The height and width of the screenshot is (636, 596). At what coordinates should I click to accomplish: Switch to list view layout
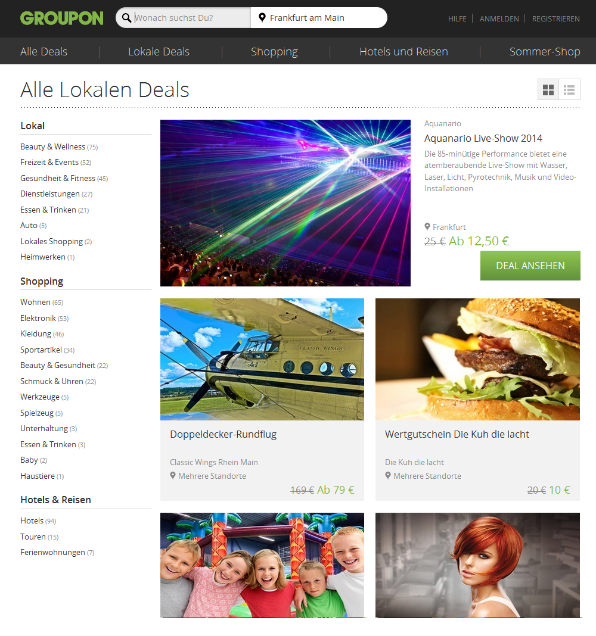click(569, 90)
